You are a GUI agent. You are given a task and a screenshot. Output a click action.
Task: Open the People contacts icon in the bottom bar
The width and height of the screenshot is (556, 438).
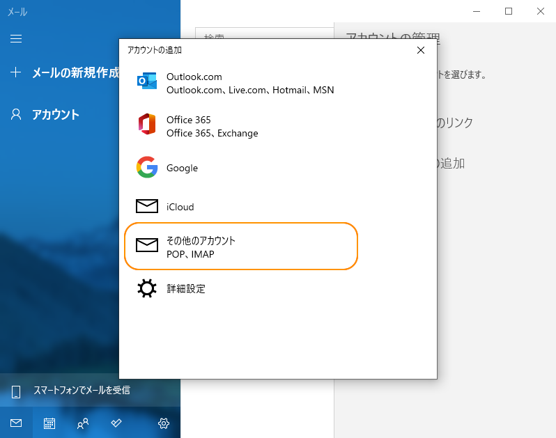(83, 423)
